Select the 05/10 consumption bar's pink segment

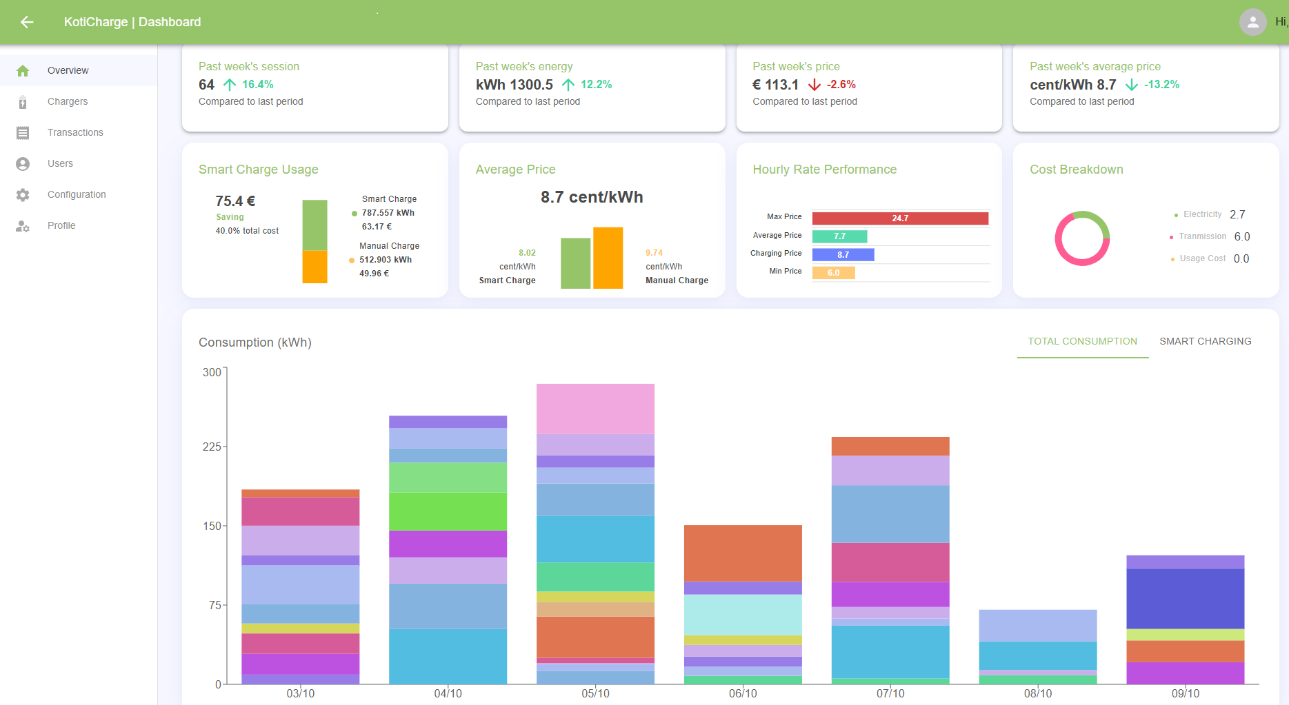coord(595,409)
